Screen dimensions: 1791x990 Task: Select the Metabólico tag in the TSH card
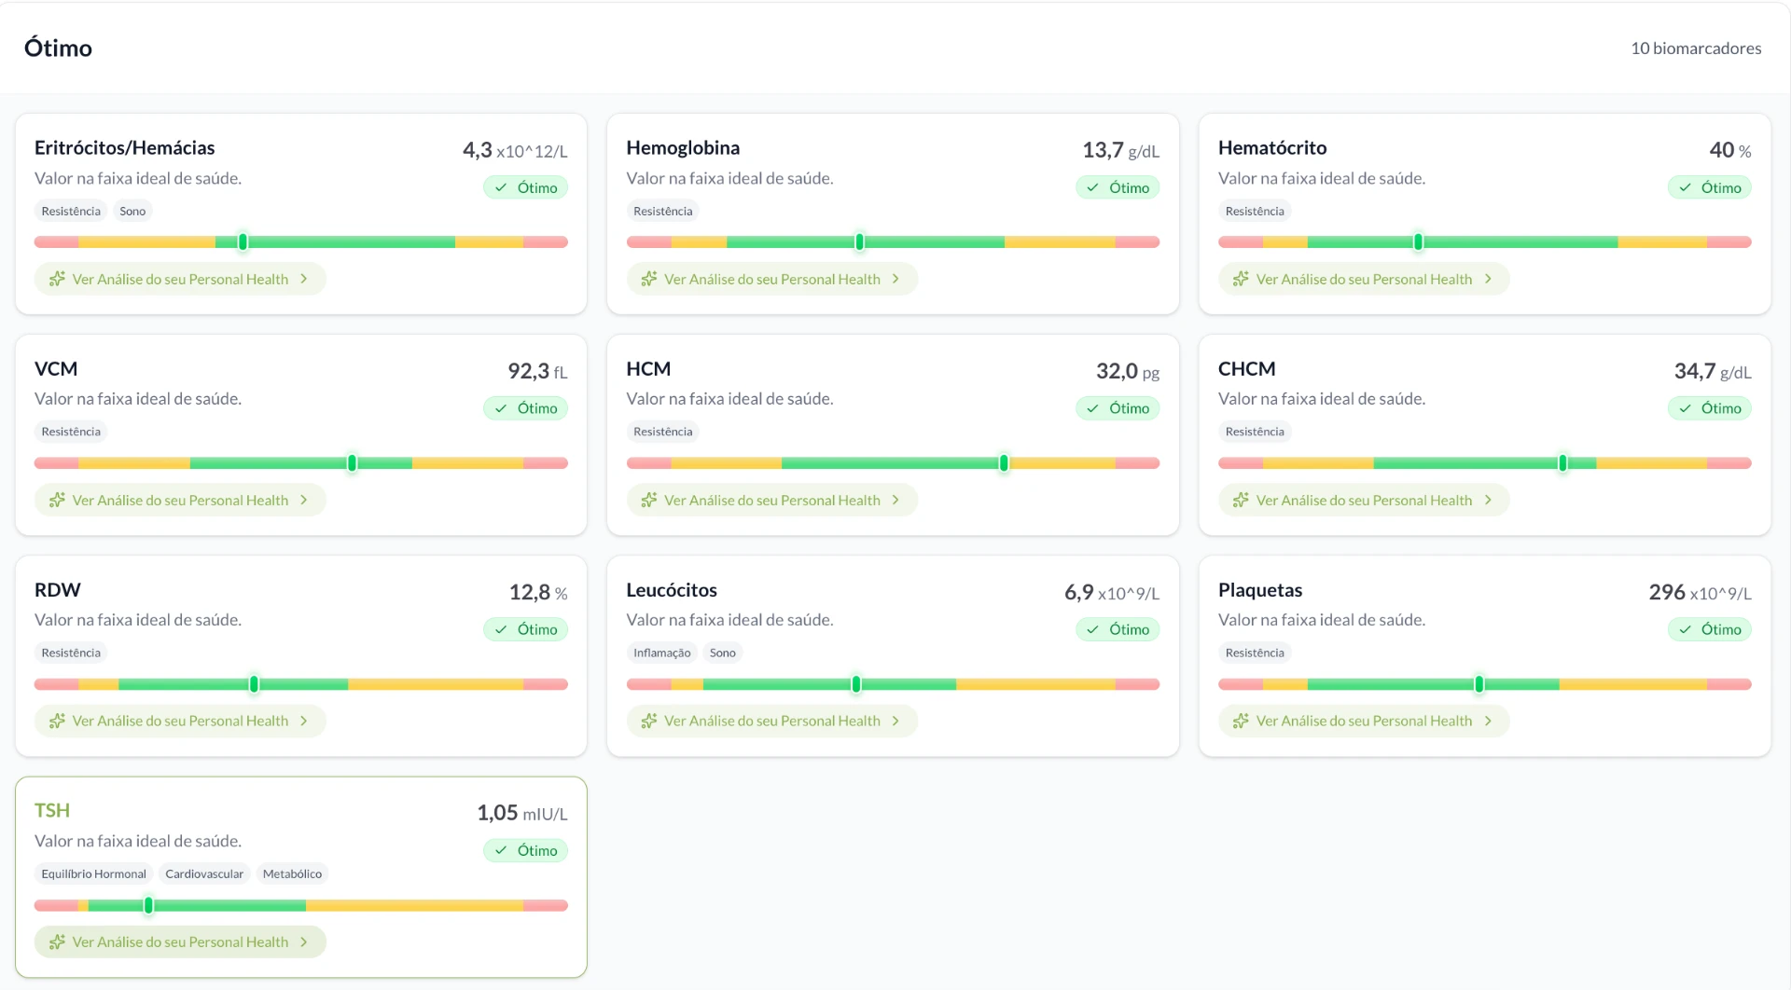[292, 873]
